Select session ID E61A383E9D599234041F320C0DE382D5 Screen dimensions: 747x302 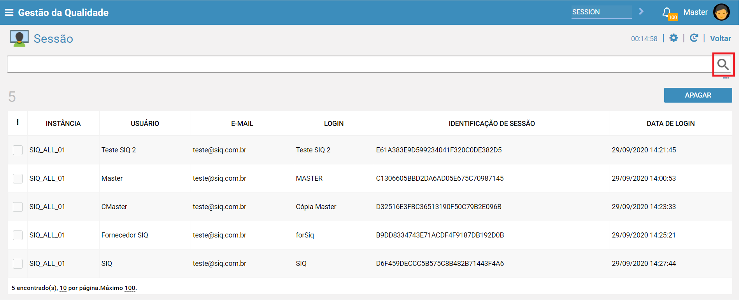tap(439, 150)
